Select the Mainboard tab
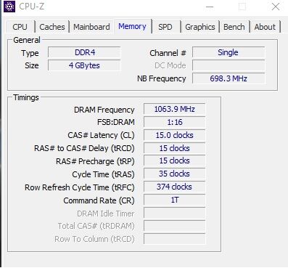Screen dimensions: 288x268 pos(91,27)
